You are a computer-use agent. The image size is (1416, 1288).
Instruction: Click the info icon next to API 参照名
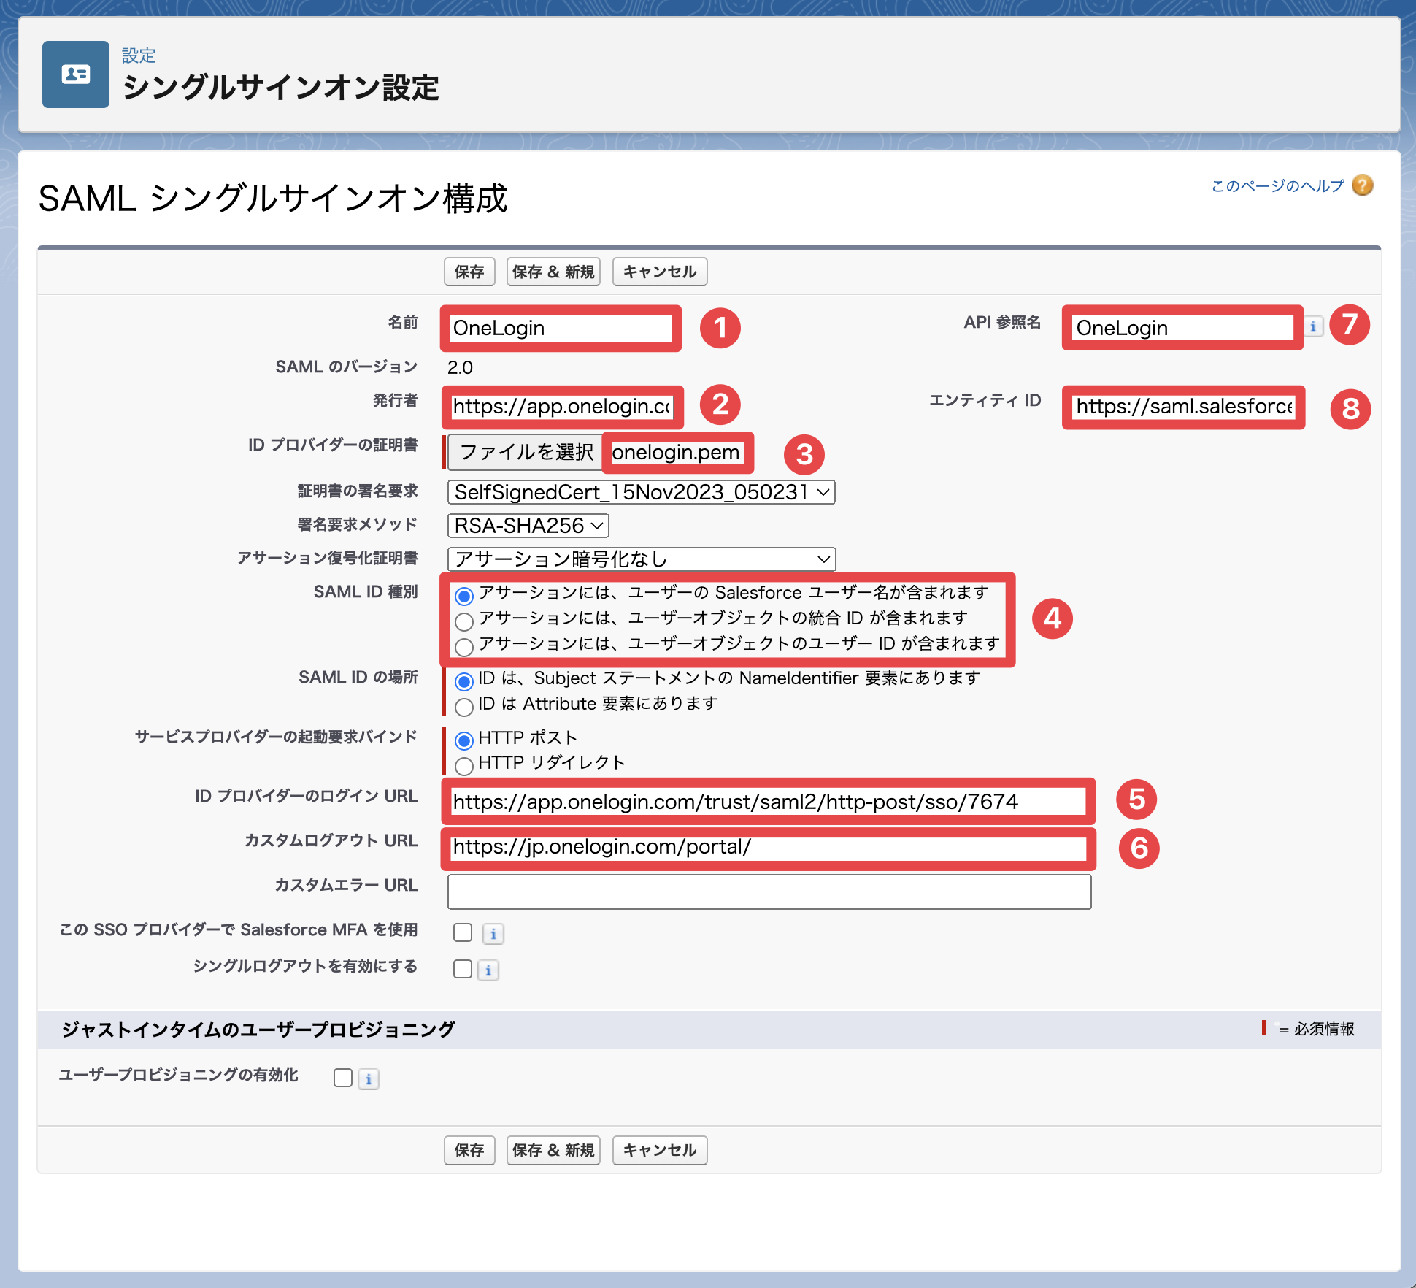(x=1313, y=326)
